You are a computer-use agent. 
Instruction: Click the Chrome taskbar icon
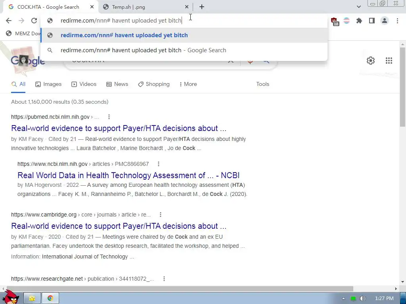[x=50, y=298]
